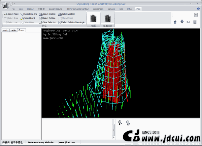Minimize the Engineering Tookit window

point(185,4)
